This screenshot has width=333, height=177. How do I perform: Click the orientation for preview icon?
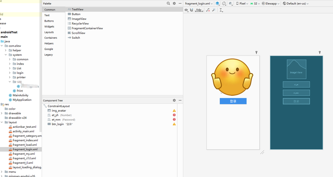[x=224, y=3]
